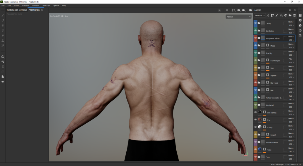Pause the viewport rendering
The height and width of the screenshot is (166, 303).
(226, 10)
